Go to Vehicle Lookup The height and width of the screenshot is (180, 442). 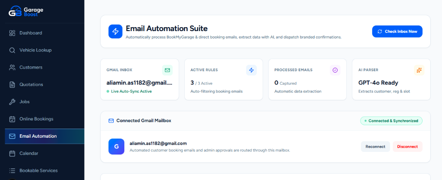click(44, 50)
